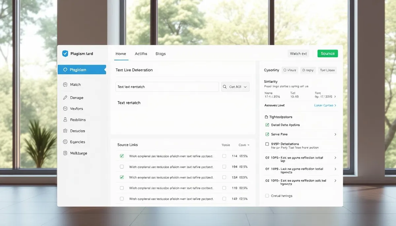Click the Watch ext button
The width and height of the screenshot is (396, 226).
tap(298, 54)
